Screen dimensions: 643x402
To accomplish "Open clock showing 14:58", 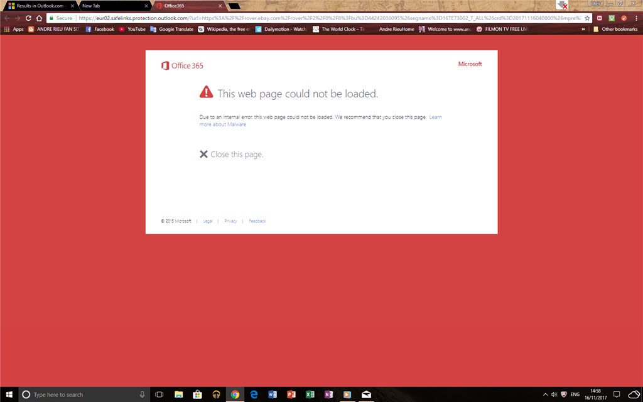I will (595, 394).
